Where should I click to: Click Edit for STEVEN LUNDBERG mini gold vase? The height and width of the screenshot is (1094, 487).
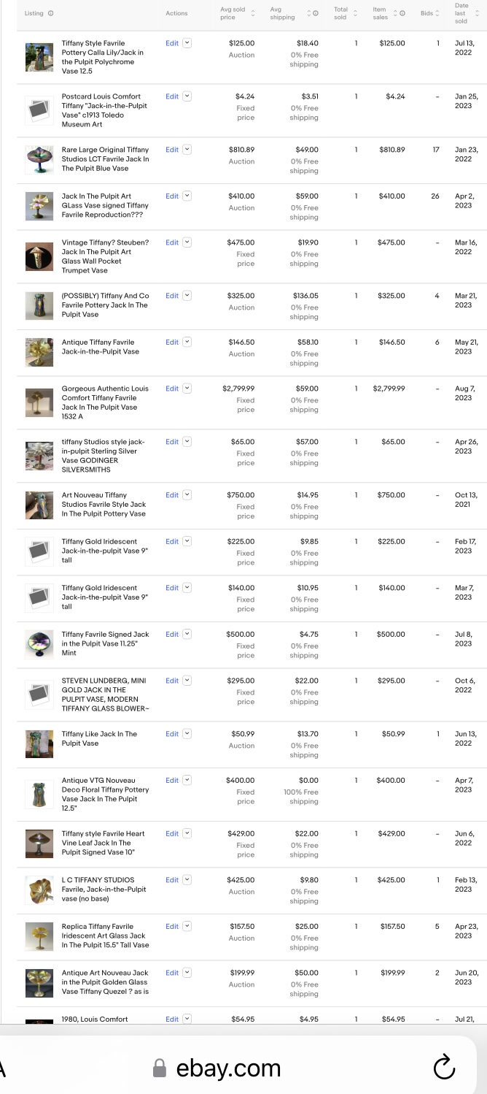(171, 681)
